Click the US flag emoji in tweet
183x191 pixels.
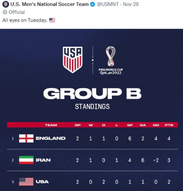coord(52,20)
